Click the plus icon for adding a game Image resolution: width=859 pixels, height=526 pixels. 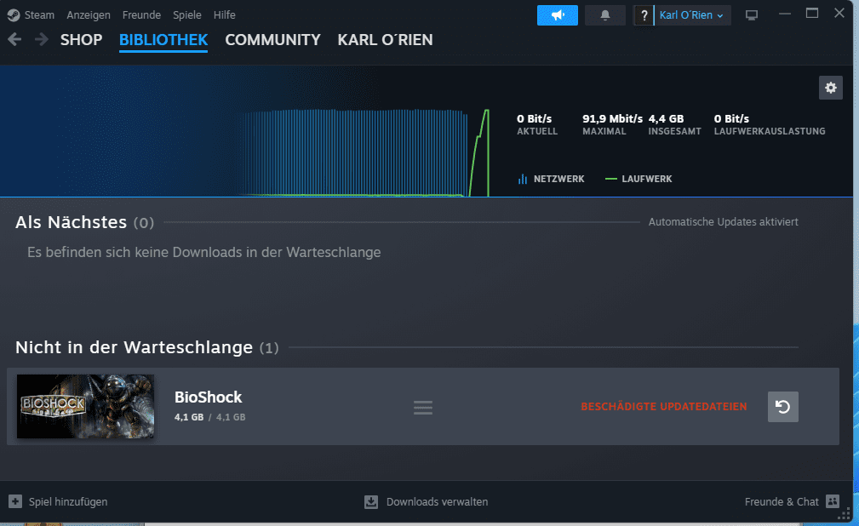[x=15, y=501]
